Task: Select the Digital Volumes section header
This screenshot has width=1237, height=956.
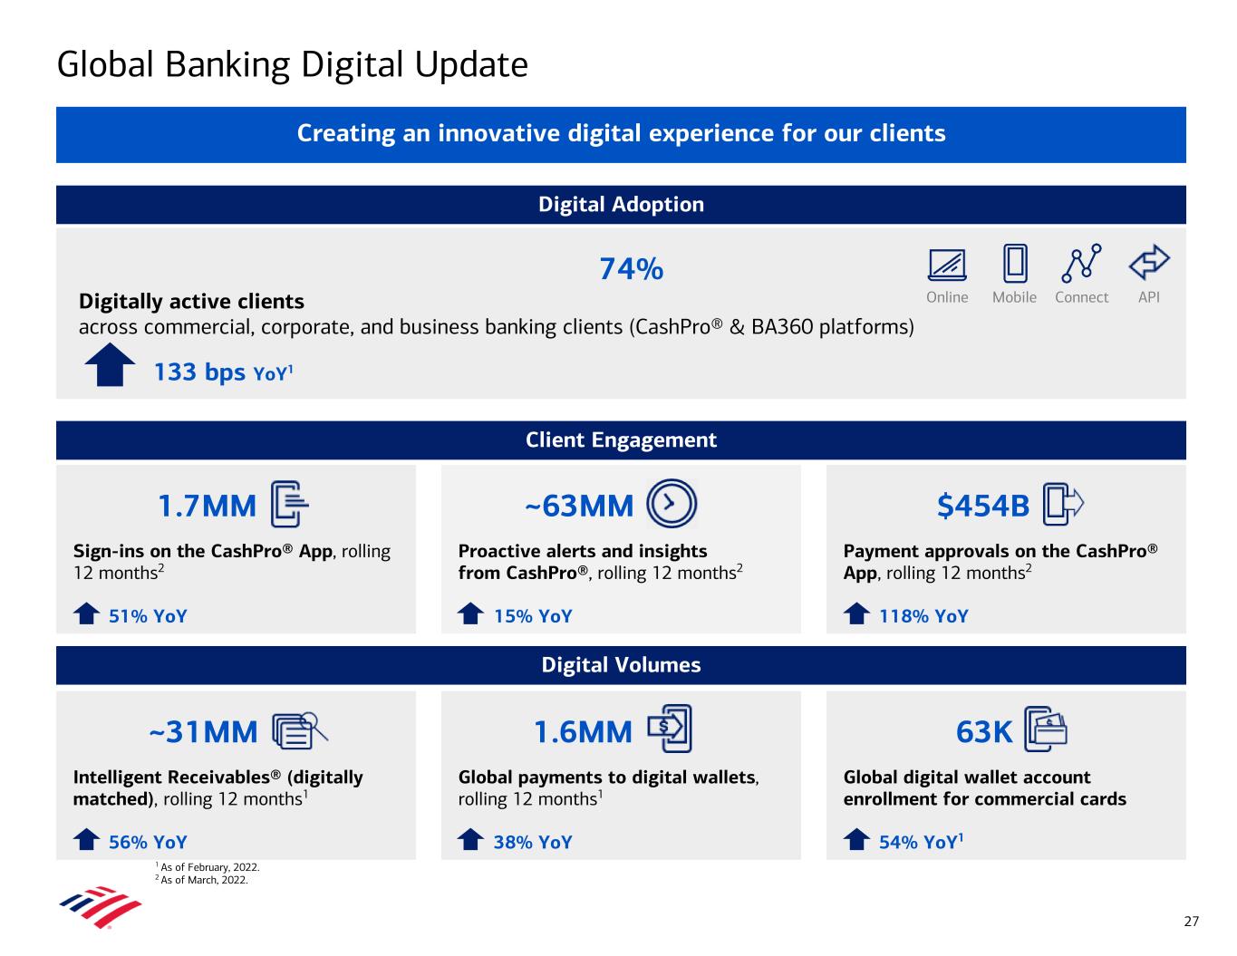Action: [x=621, y=665]
